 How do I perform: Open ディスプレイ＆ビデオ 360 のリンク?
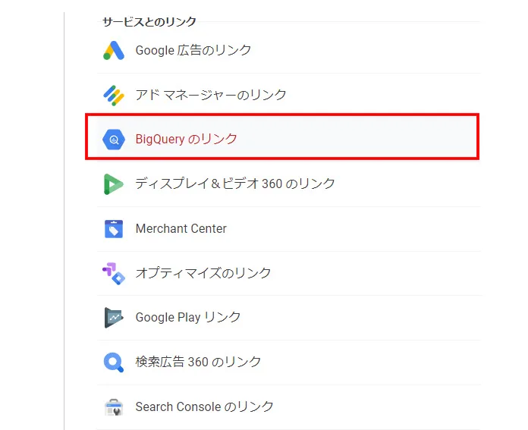(235, 184)
